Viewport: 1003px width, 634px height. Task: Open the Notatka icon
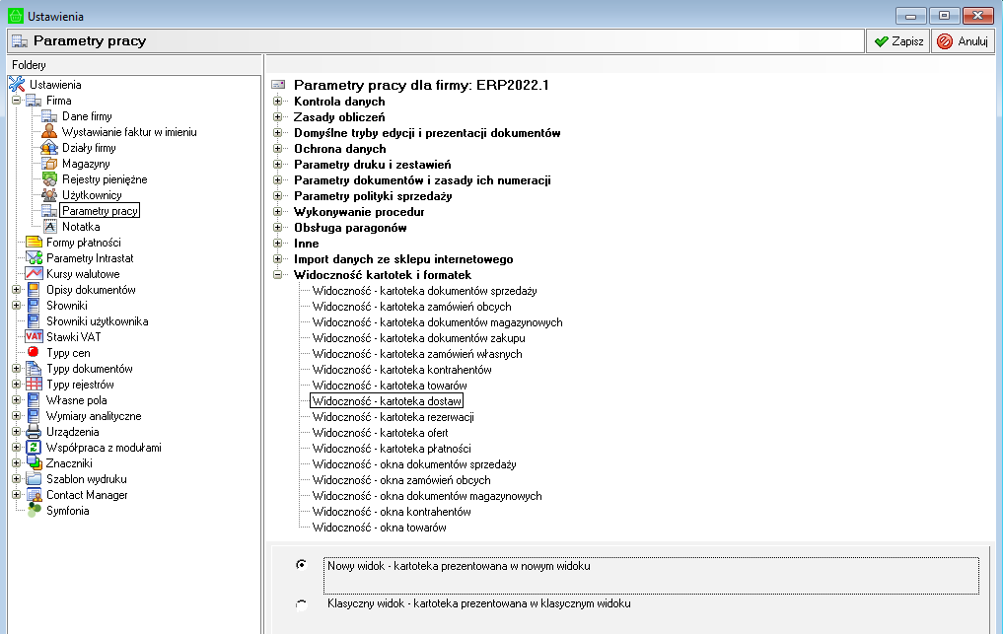(x=49, y=227)
